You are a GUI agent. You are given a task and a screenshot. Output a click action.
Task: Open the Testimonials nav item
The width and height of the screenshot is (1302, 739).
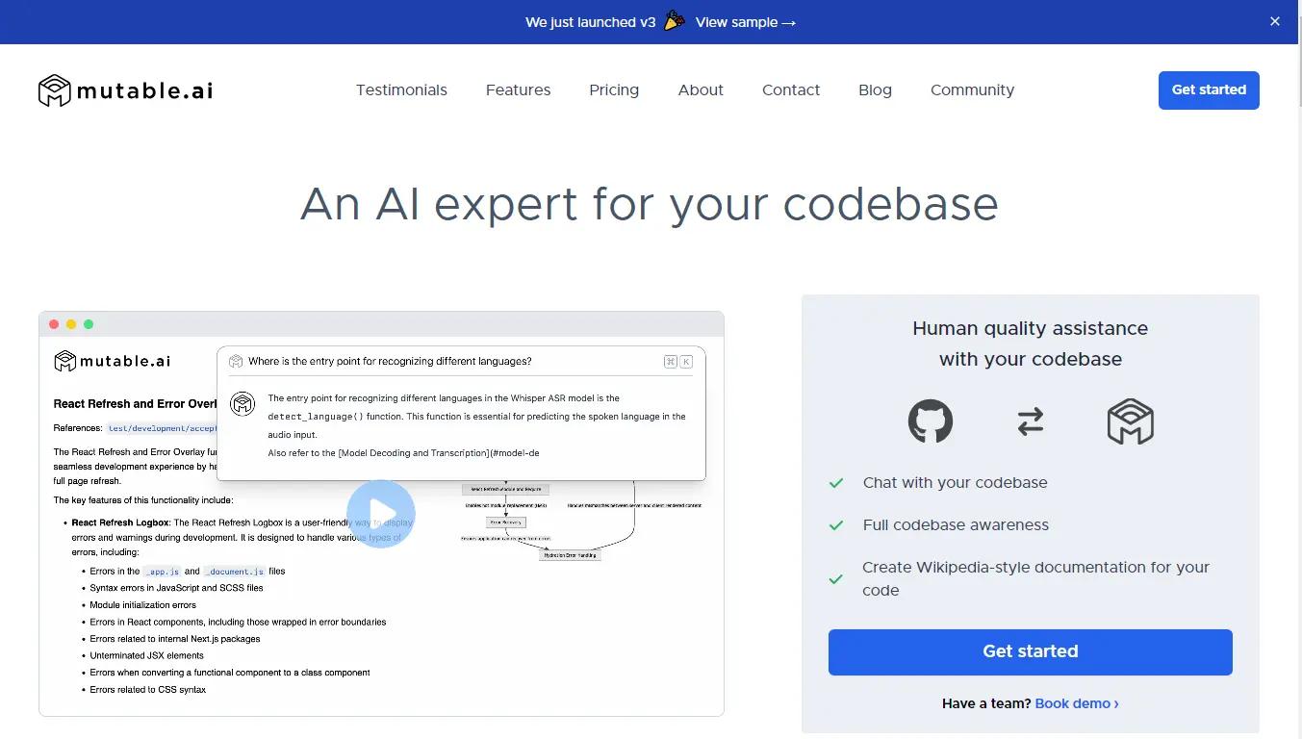[x=401, y=89]
